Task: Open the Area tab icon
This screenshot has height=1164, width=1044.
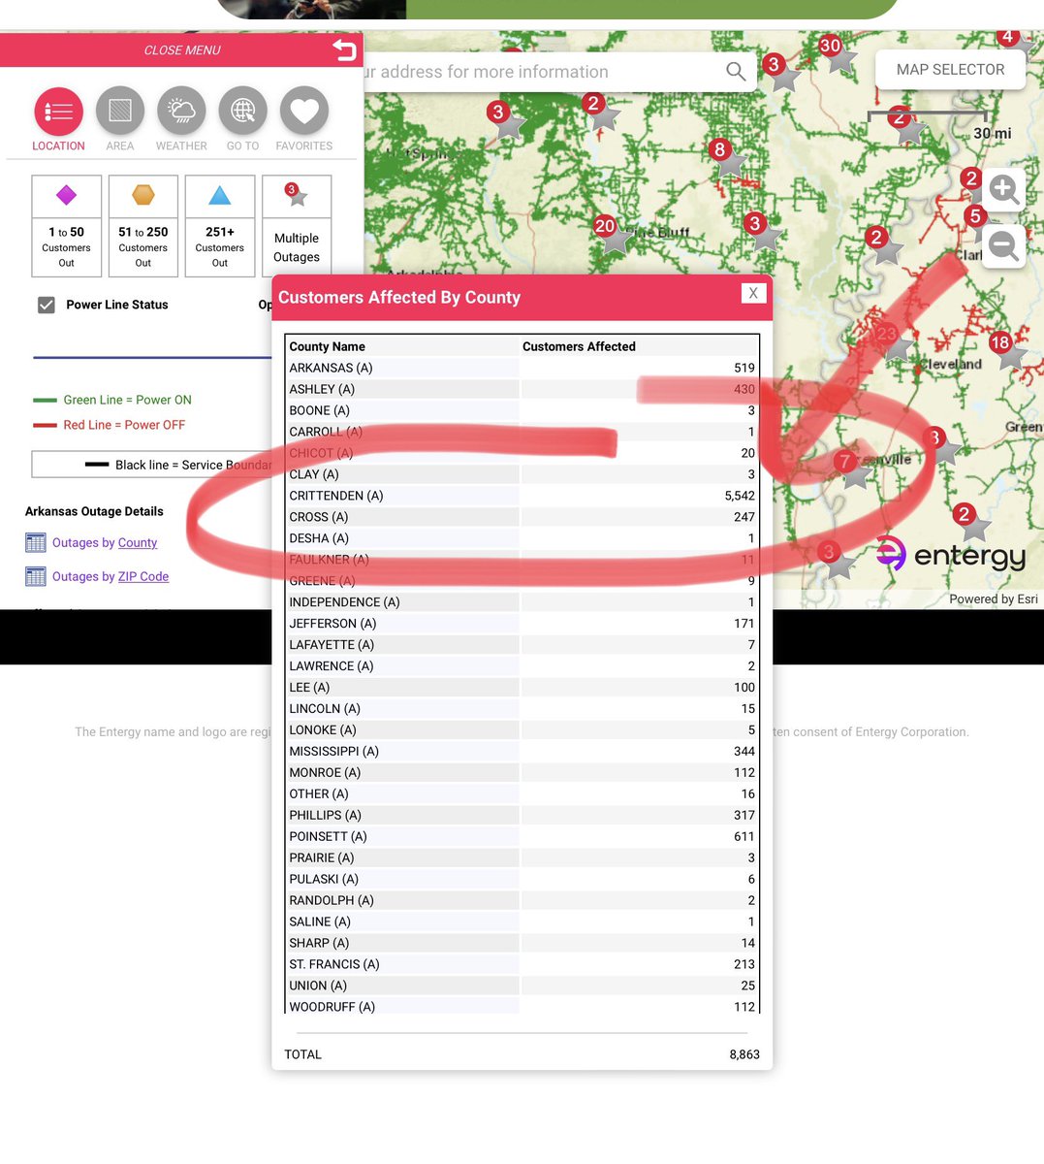Action: [120, 112]
